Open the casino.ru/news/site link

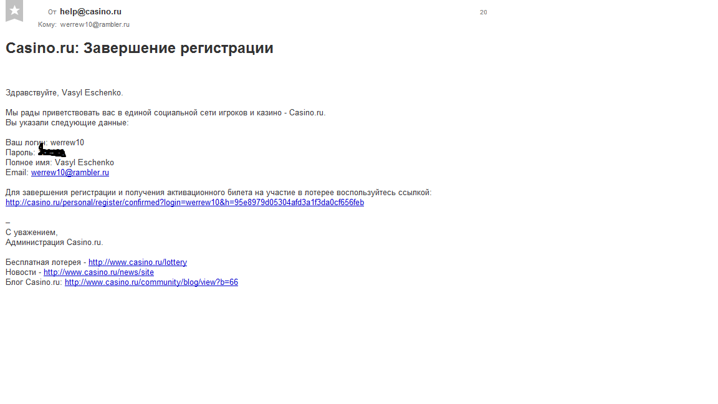tap(98, 272)
